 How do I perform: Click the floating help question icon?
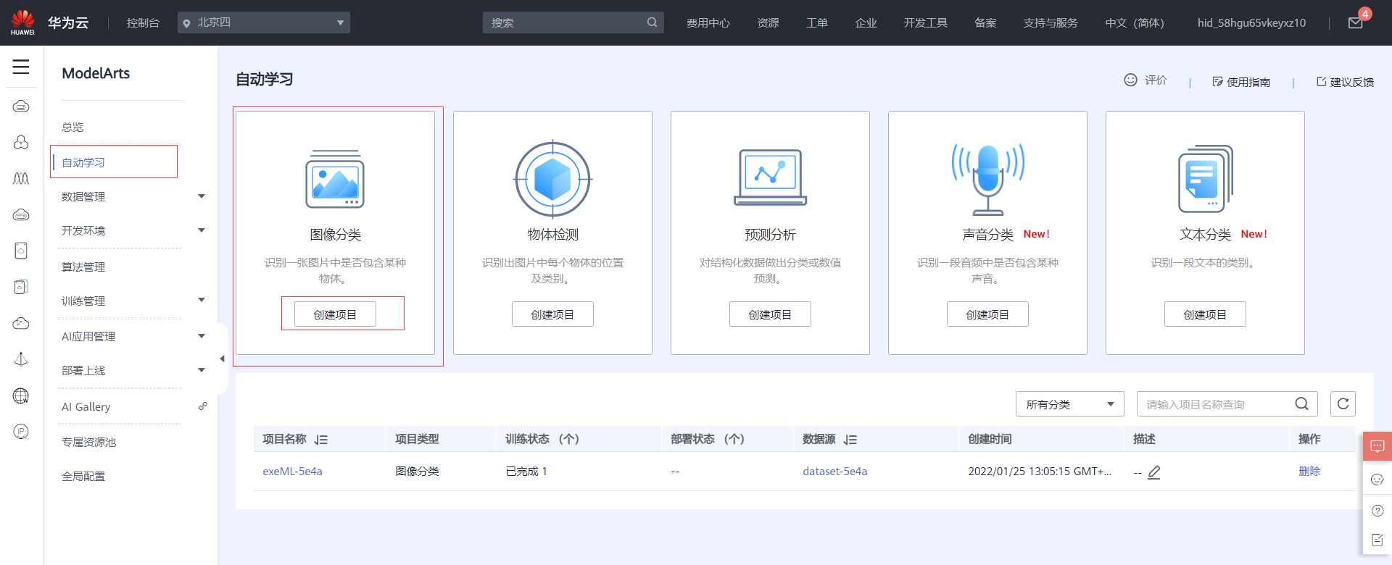1377,511
